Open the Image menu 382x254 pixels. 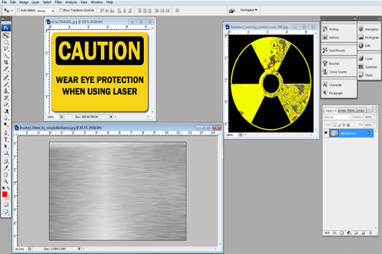[24, 2]
